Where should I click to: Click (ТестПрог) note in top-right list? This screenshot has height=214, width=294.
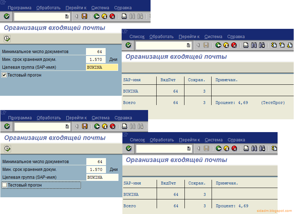273,103
